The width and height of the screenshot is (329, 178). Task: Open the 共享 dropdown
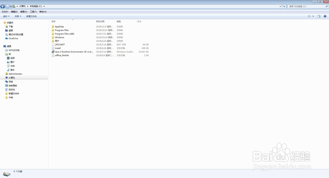[x=18, y=16]
